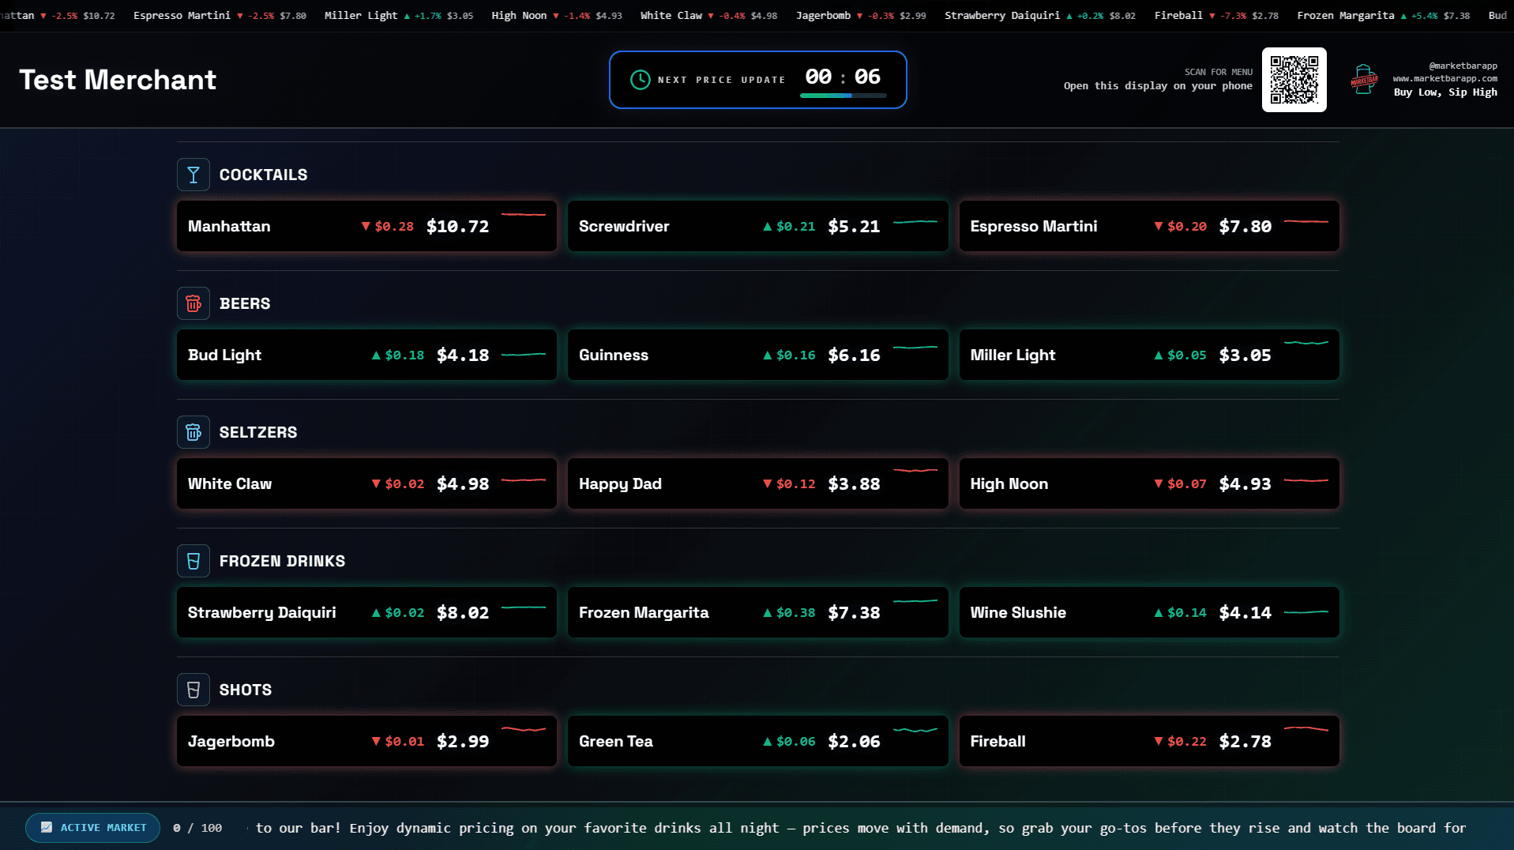The height and width of the screenshot is (850, 1514).
Task: Click the FROZEN DRINKS section heading
Action: [x=282, y=561]
